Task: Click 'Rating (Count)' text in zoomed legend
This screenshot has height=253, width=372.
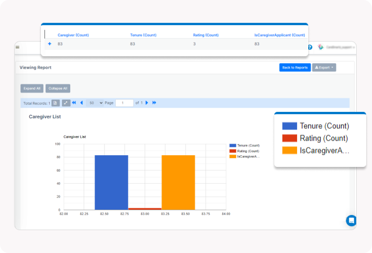Action: (x=323, y=138)
